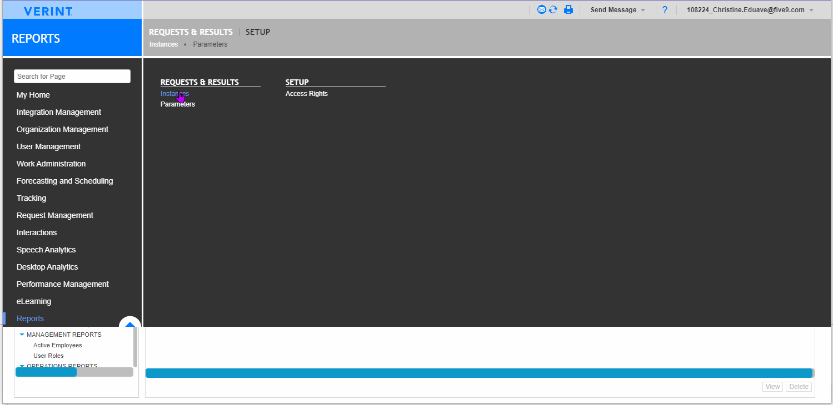Click the REPORTS module title banner

(x=72, y=38)
